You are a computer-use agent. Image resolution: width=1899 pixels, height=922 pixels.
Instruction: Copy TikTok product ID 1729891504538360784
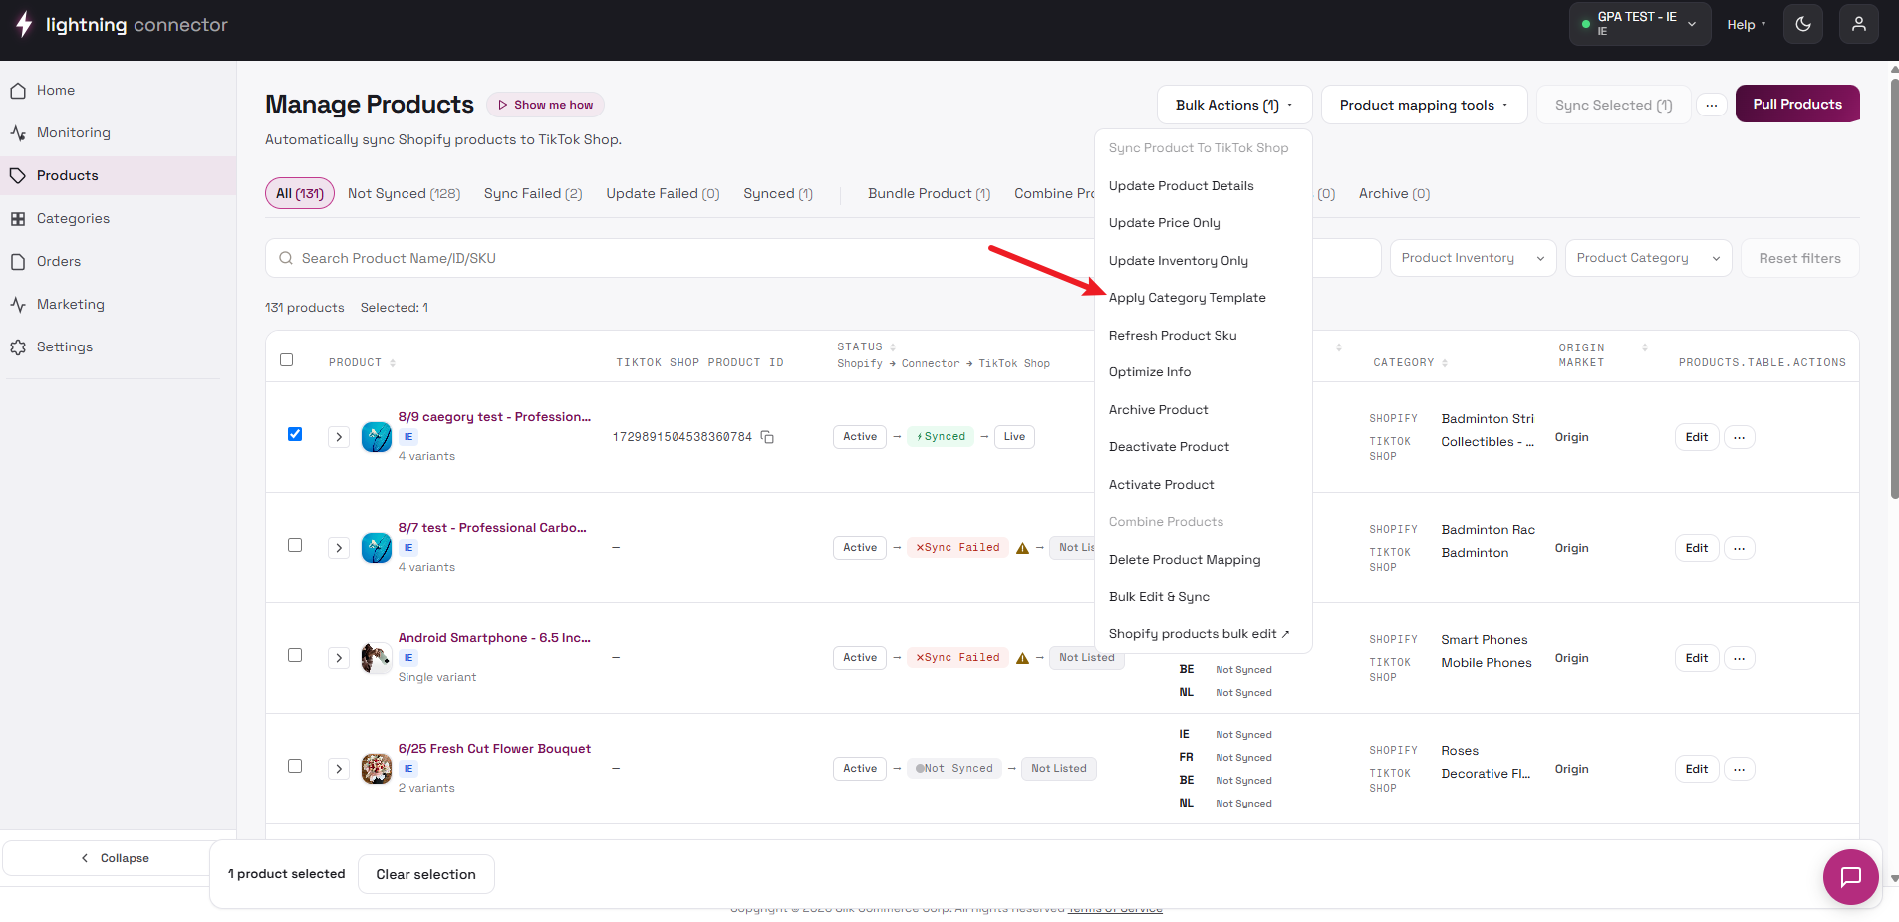pyautogui.click(x=767, y=437)
